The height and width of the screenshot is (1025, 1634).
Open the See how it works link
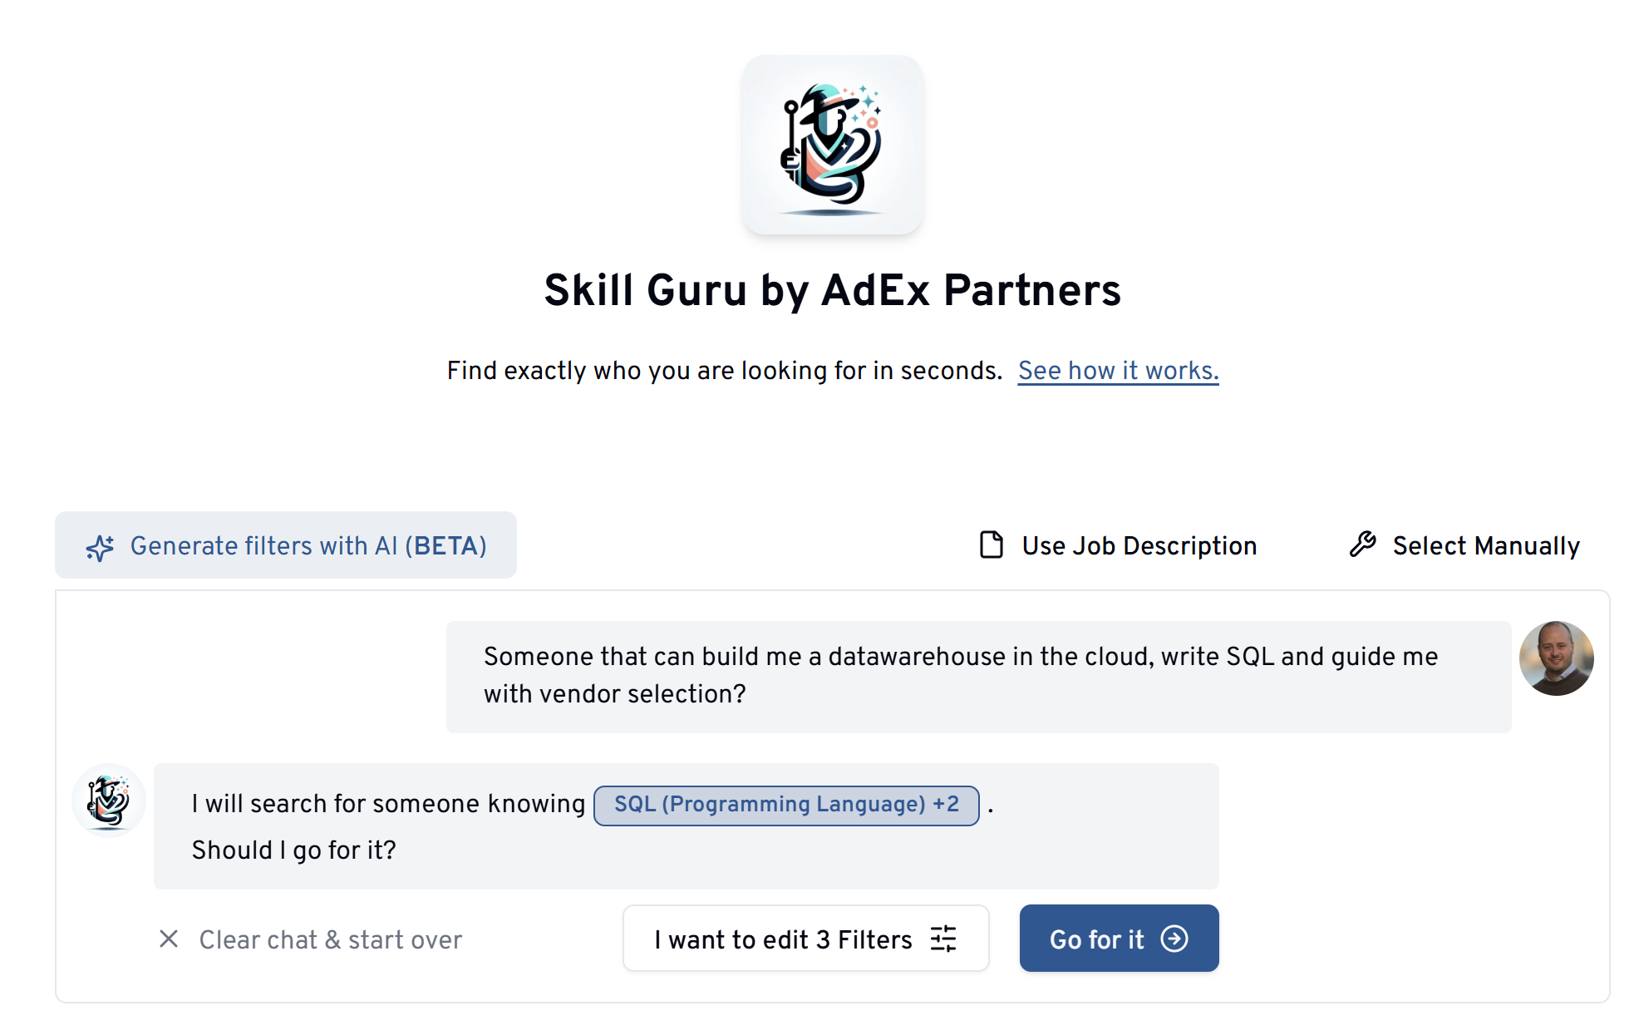pyautogui.click(x=1118, y=371)
